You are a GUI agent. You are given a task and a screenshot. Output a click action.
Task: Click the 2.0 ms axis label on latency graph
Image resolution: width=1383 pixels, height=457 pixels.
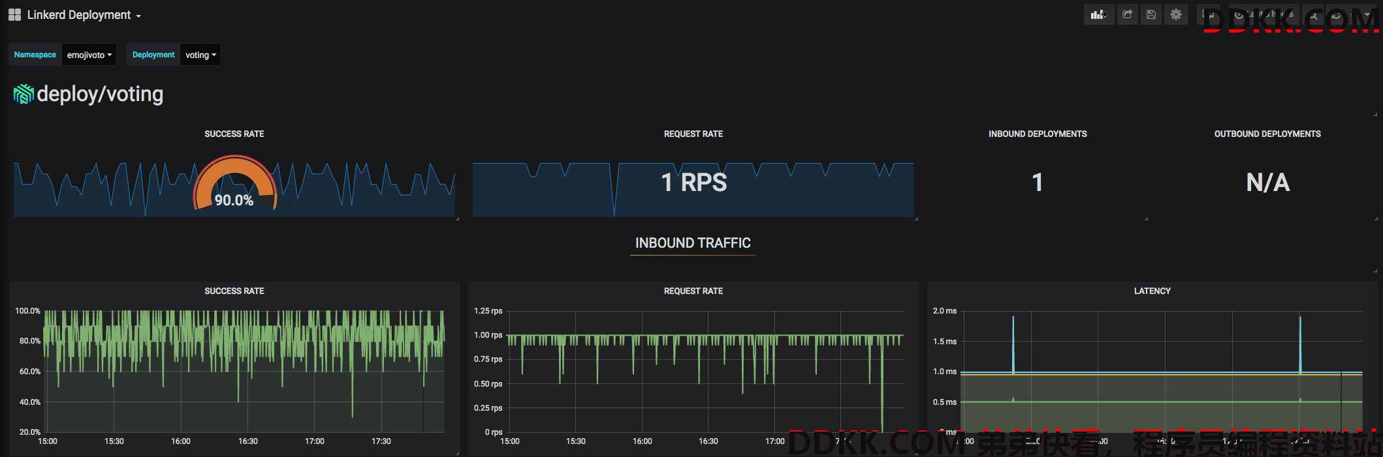pyautogui.click(x=945, y=311)
